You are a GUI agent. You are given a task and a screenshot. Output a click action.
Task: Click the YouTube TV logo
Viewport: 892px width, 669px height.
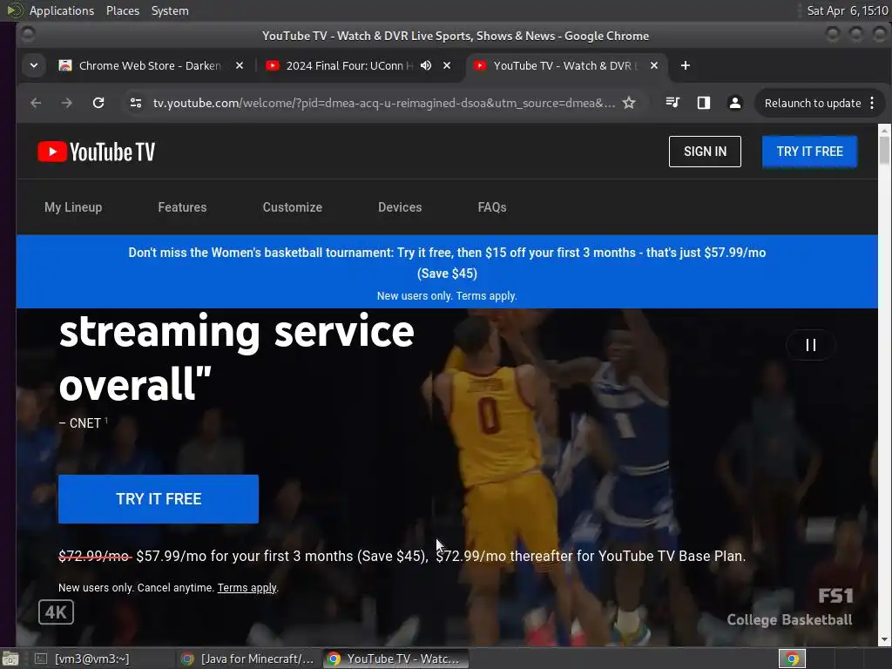click(x=96, y=152)
